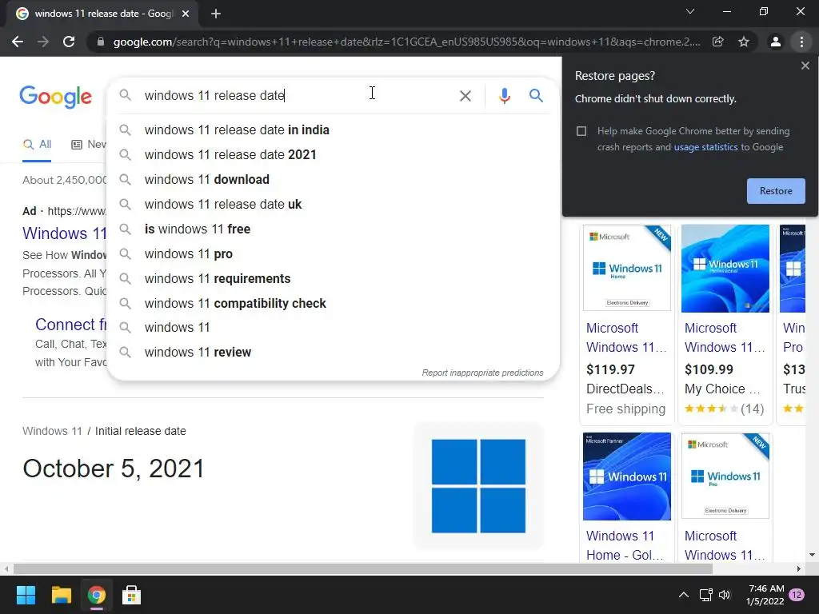Click the browser forward arrow
The height and width of the screenshot is (614, 819).
click(43, 42)
